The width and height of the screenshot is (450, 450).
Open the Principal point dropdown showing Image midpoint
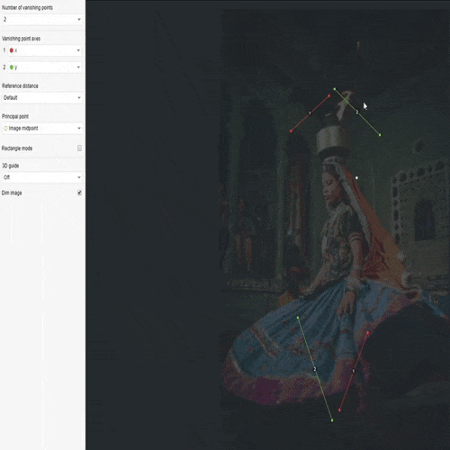(x=42, y=129)
